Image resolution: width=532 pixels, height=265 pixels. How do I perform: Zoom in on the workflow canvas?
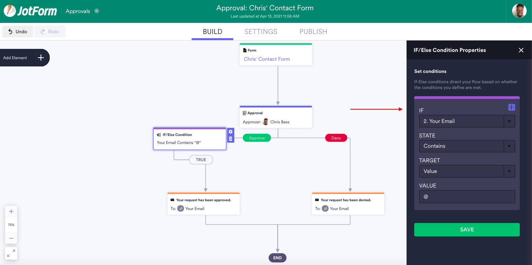(x=11, y=212)
